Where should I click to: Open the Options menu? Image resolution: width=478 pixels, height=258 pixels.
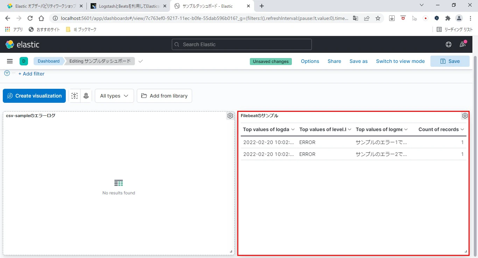(x=310, y=61)
